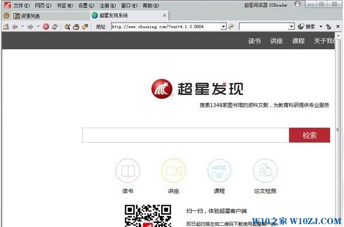
Task: Click the red 检索 button
Action: [x=309, y=135]
